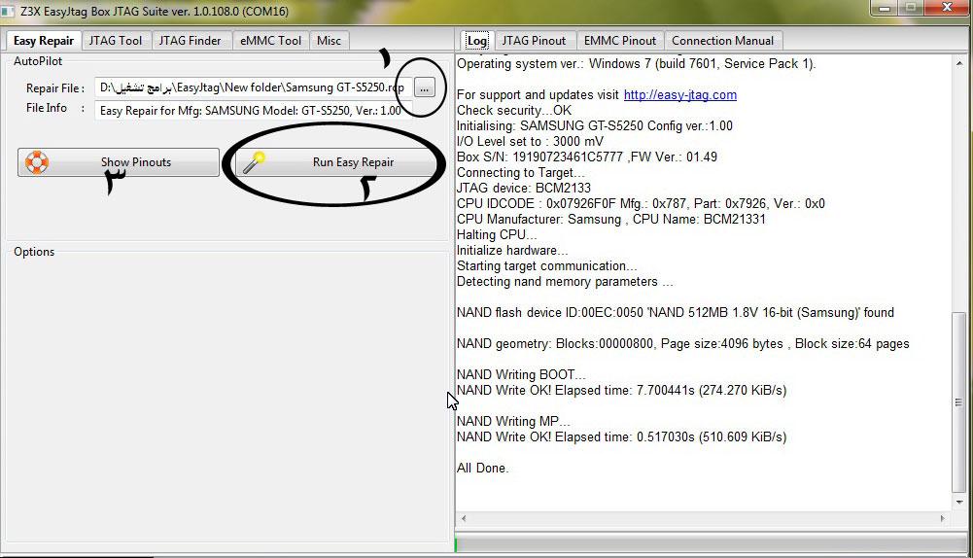The height and width of the screenshot is (558, 973).
Task: Maximize the EasyJtag window
Action: coord(911,8)
